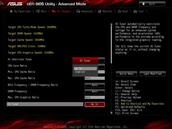Open Quick Note
Screen dimensions: 172x129
[127, 74]
